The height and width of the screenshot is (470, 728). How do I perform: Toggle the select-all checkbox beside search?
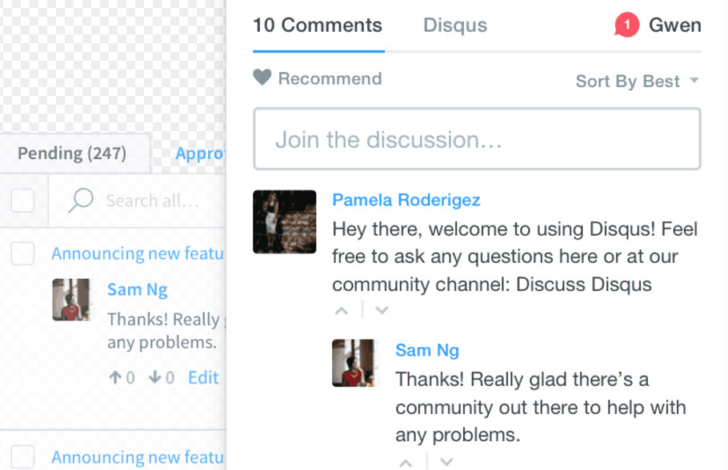pos(22,201)
